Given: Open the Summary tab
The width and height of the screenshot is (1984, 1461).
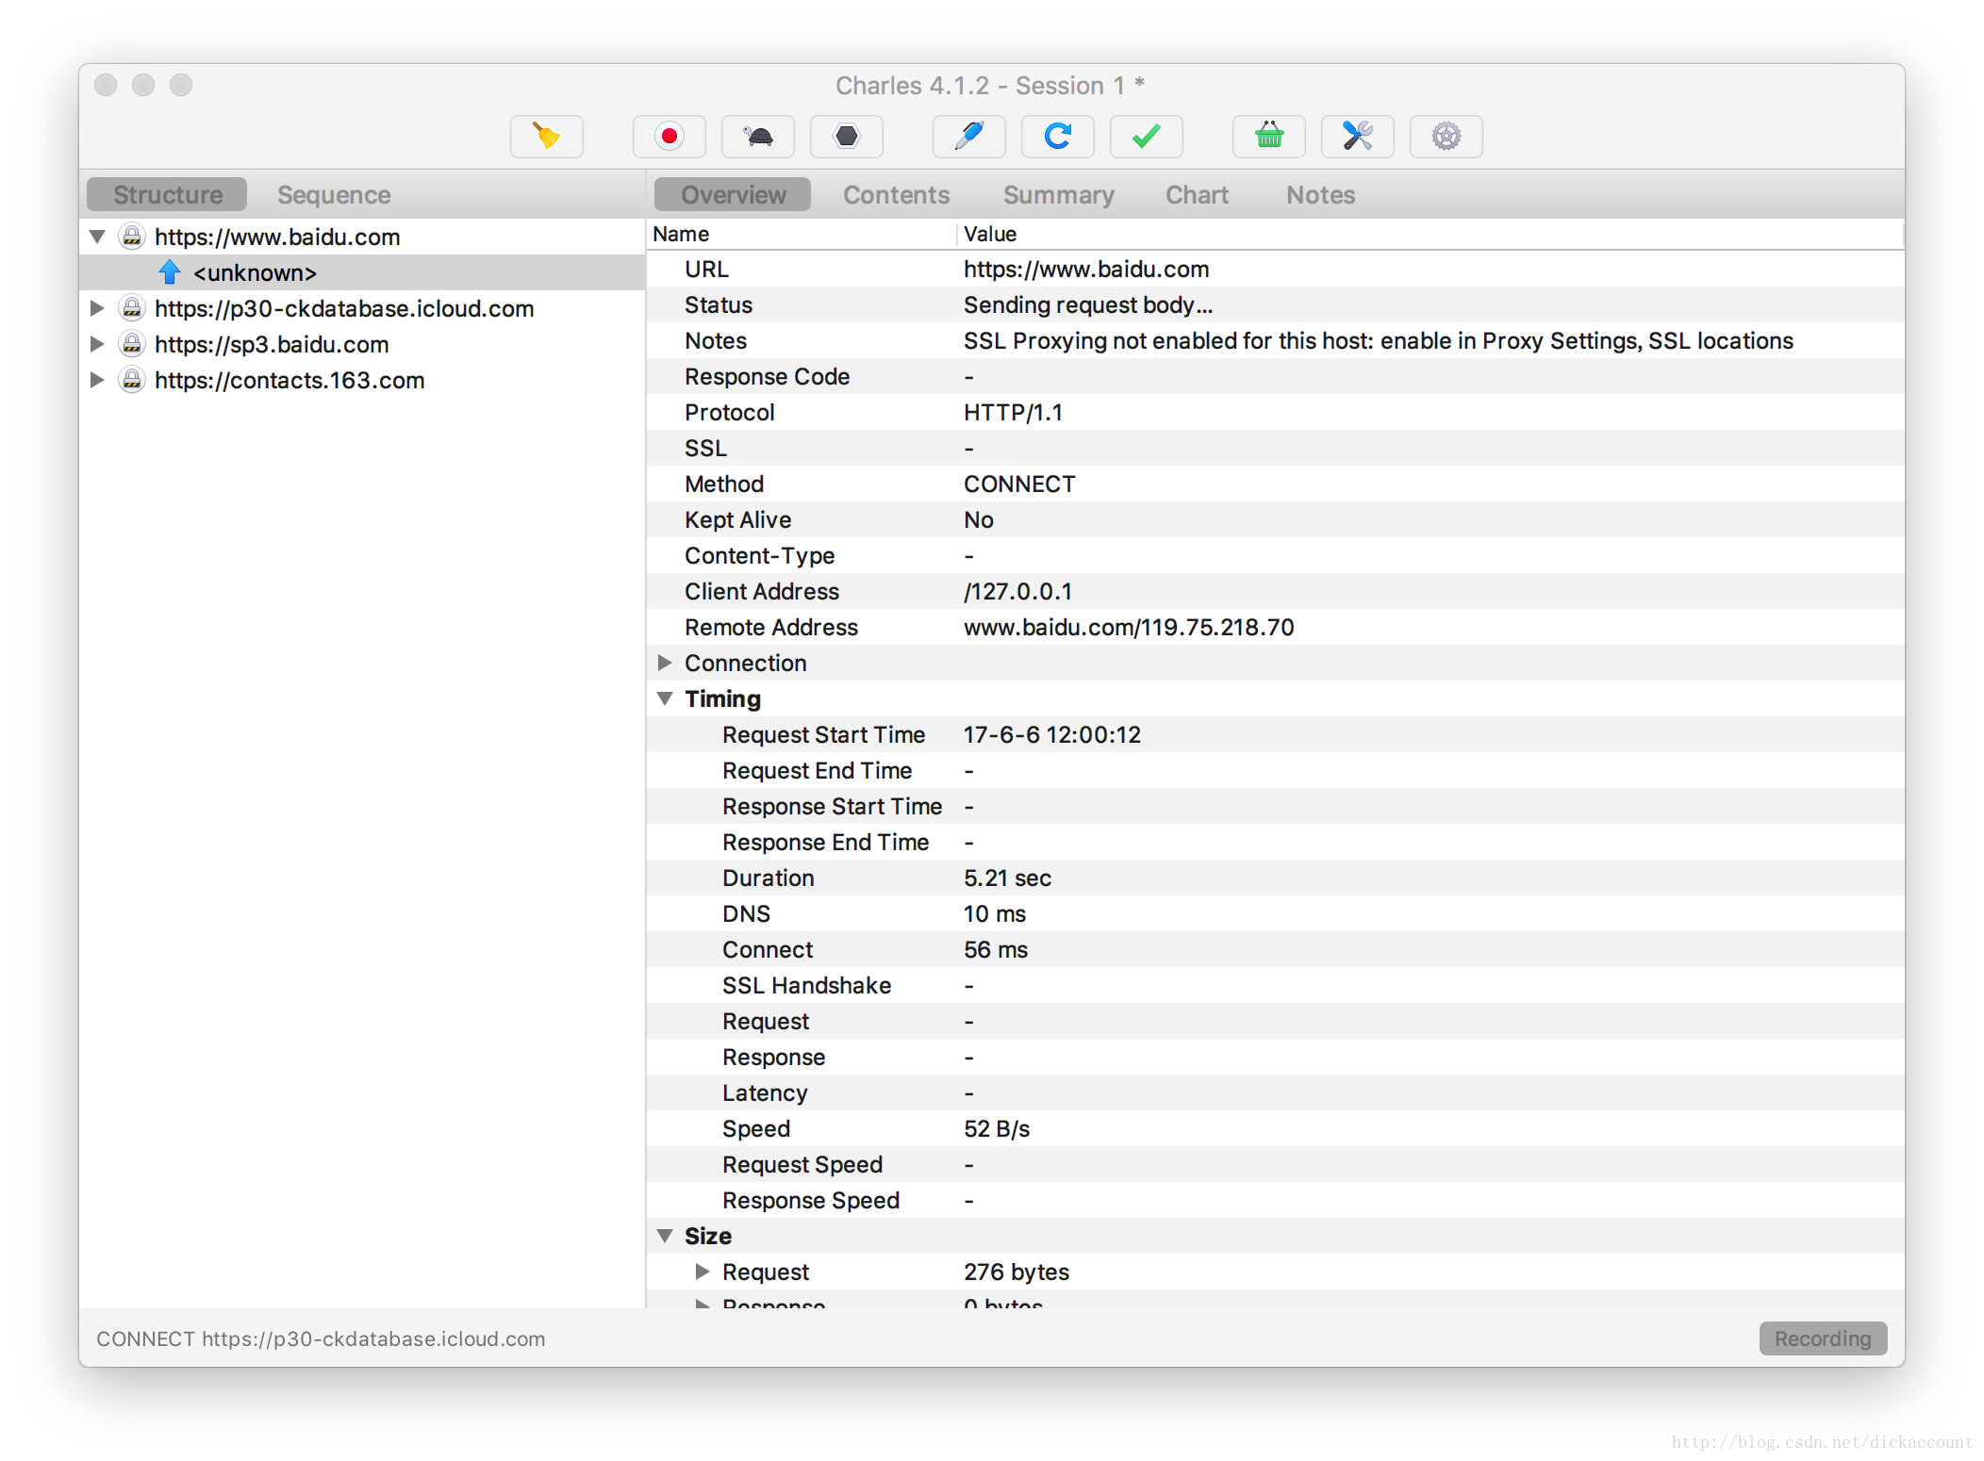Looking at the screenshot, I should [1058, 194].
